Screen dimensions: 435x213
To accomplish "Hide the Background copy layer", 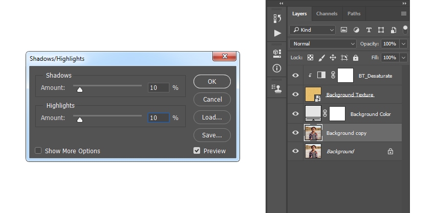I will [296, 133].
